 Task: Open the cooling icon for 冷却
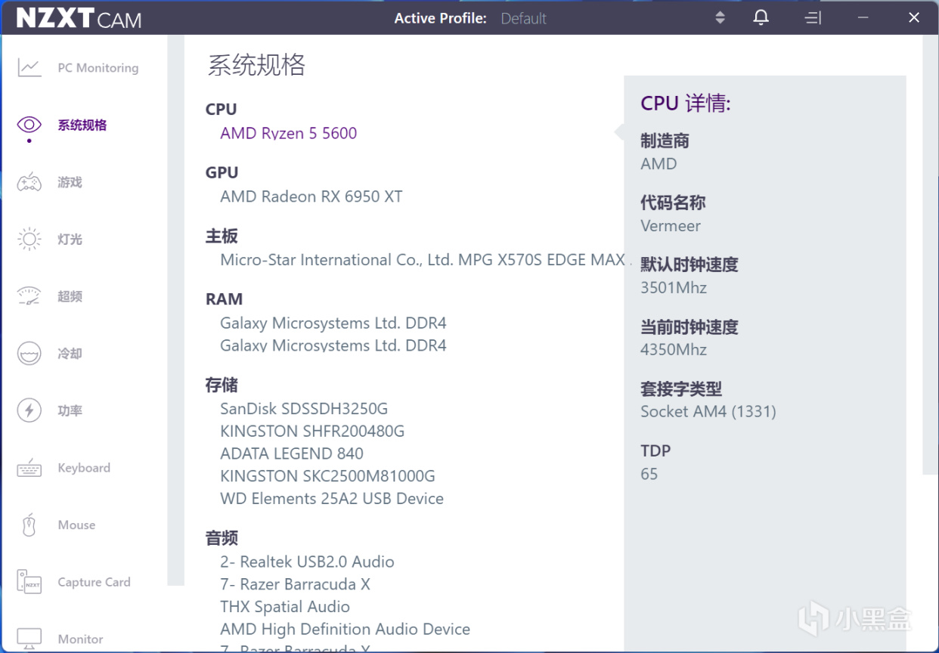(x=29, y=354)
